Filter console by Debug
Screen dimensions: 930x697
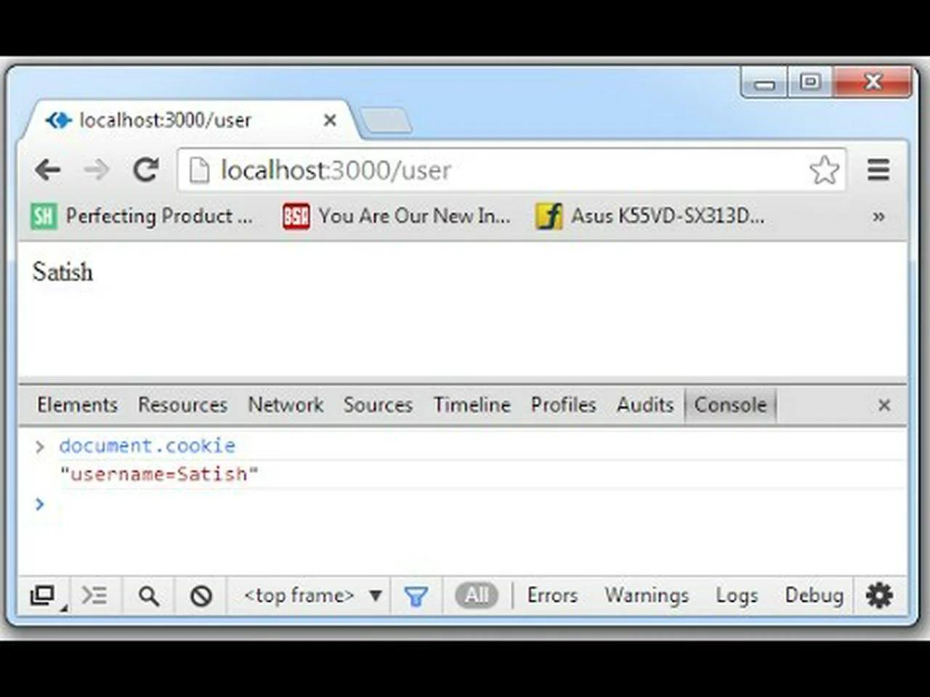coord(814,595)
